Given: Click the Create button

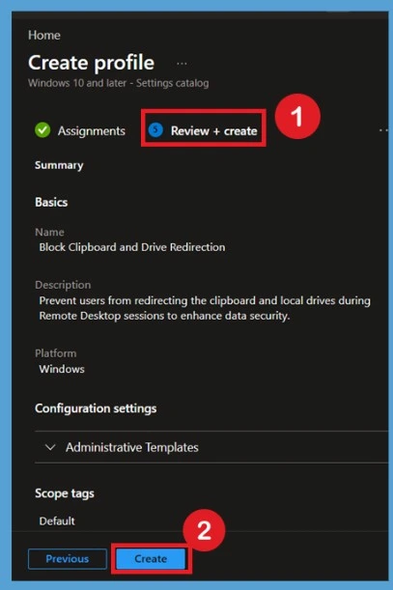Looking at the screenshot, I should click(x=151, y=559).
